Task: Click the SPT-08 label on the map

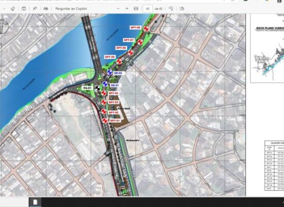Action: 135,27
